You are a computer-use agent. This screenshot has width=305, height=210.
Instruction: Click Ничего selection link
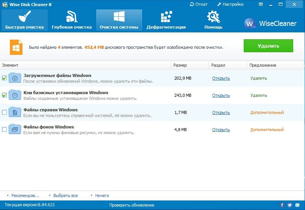(x=102, y=196)
